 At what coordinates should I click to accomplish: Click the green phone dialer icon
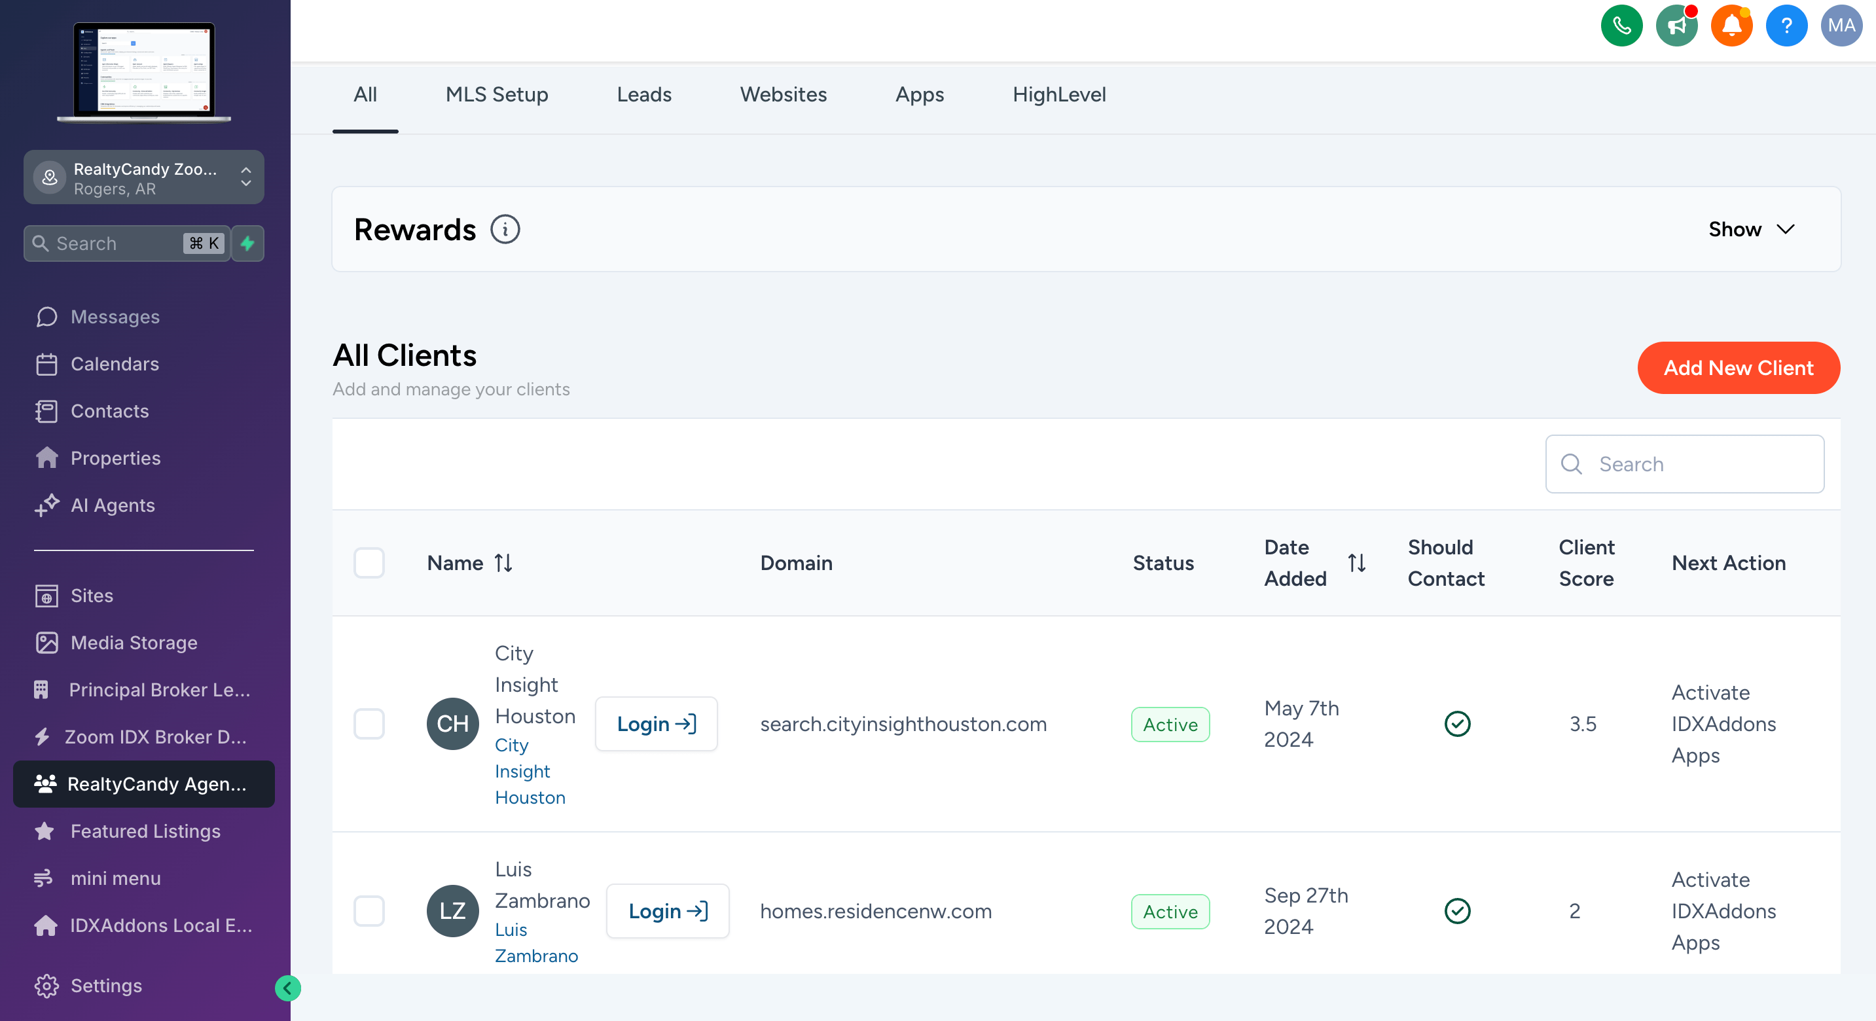(1621, 26)
